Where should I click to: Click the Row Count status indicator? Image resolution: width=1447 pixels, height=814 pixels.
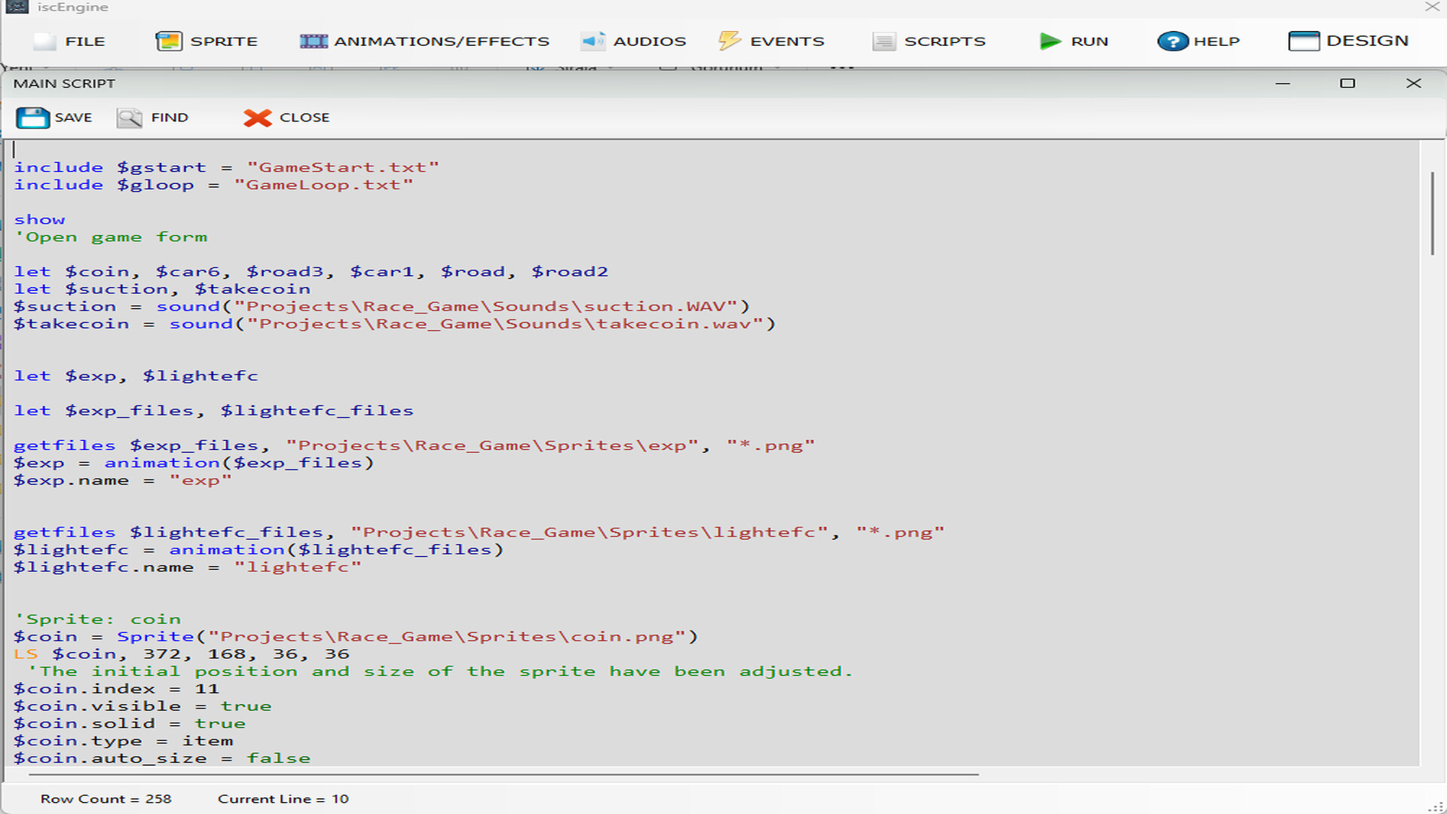pos(106,798)
